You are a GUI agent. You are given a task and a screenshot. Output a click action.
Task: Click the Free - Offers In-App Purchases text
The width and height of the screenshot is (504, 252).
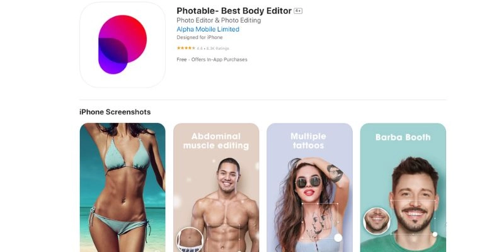212,59
